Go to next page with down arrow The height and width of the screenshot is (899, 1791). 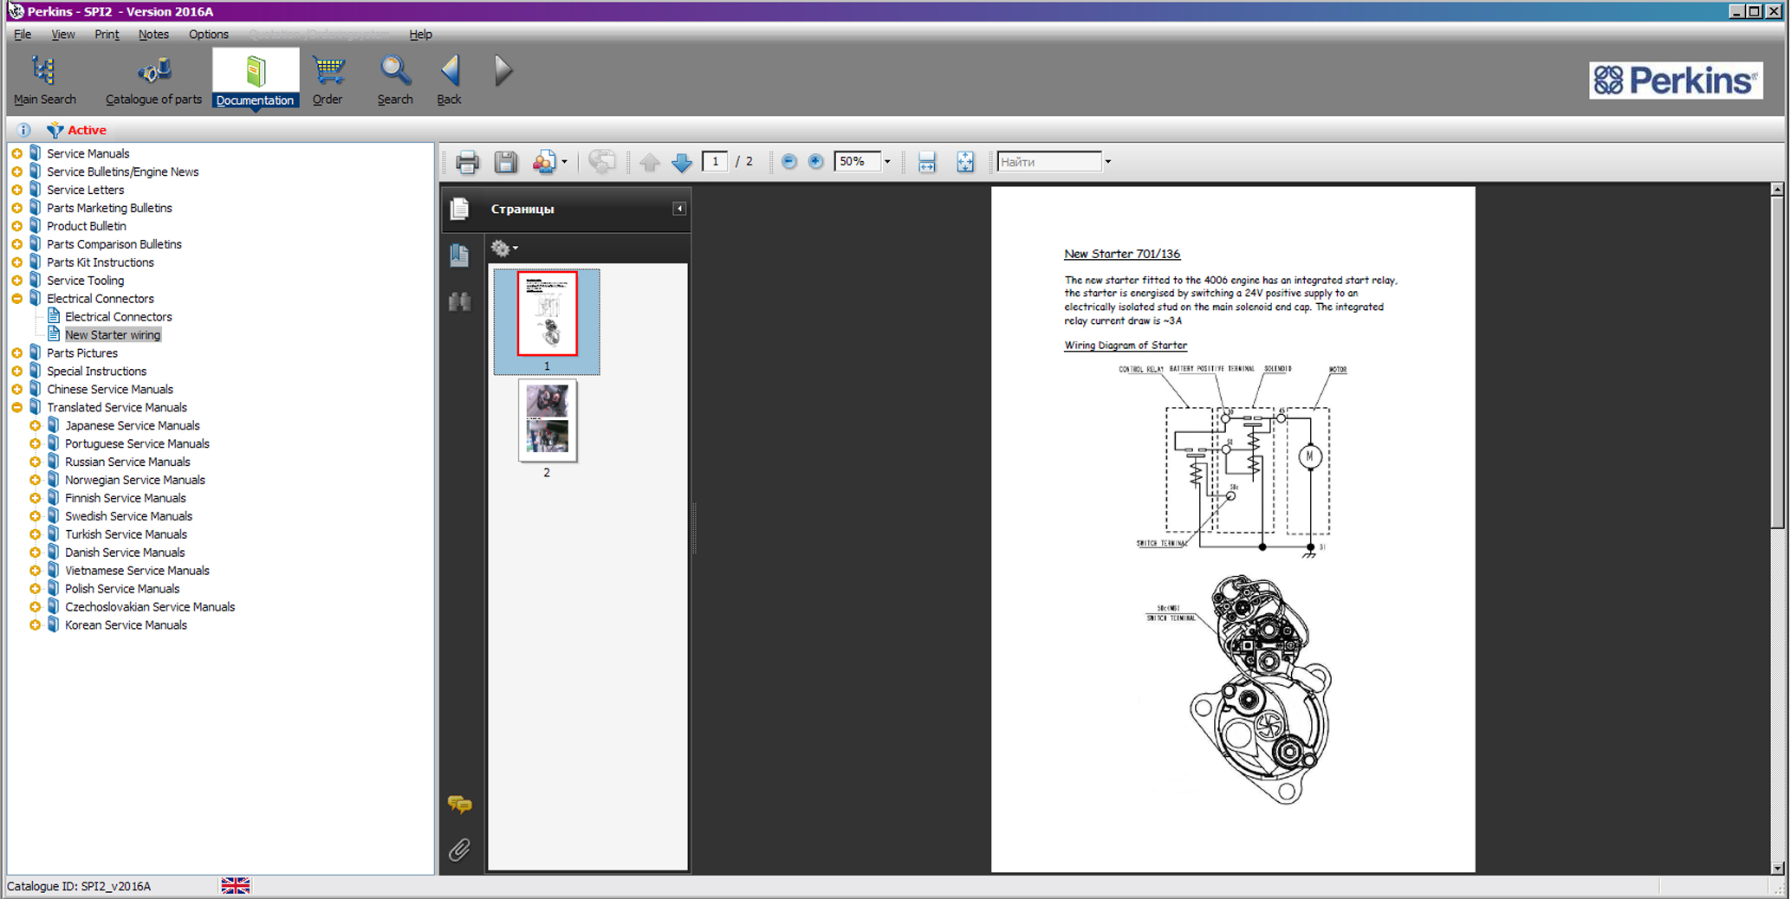pyautogui.click(x=682, y=162)
